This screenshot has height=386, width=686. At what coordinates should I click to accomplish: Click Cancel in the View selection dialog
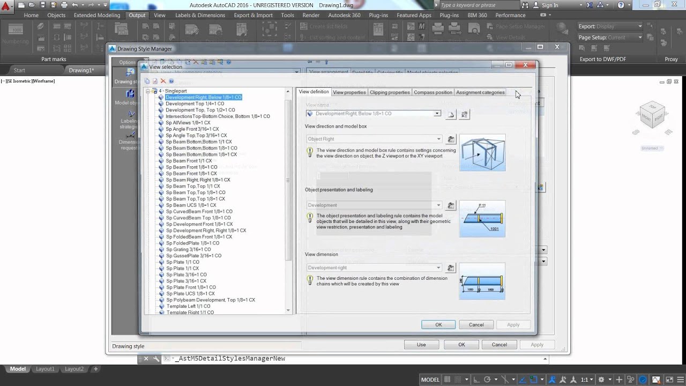click(x=476, y=324)
